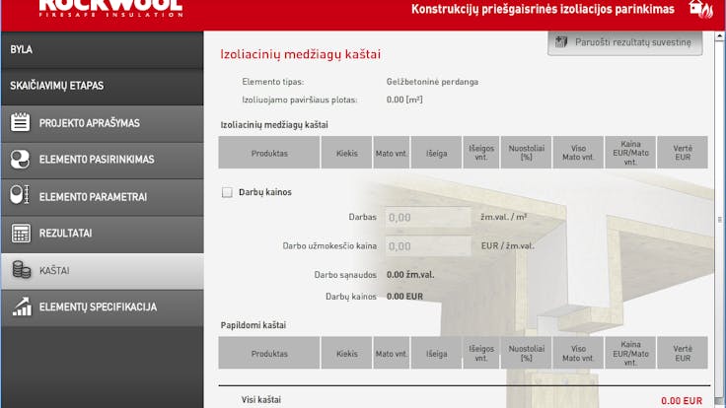Click the Elementų specifikacija chart icon
The image size is (726, 408).
pyautogui.click(x=22, y=306)
